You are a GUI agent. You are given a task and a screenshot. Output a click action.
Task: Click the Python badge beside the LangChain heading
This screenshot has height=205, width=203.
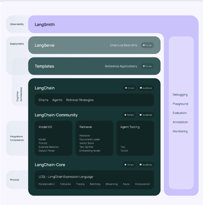click(130, 88)
